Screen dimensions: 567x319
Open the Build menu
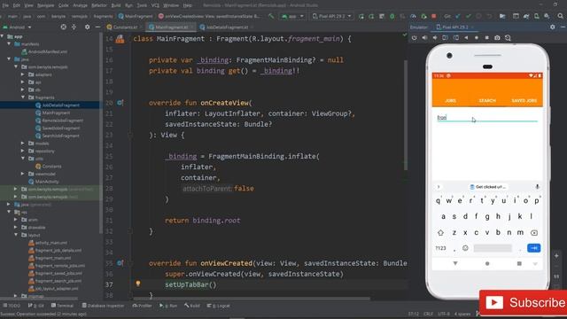click(116, 5)
